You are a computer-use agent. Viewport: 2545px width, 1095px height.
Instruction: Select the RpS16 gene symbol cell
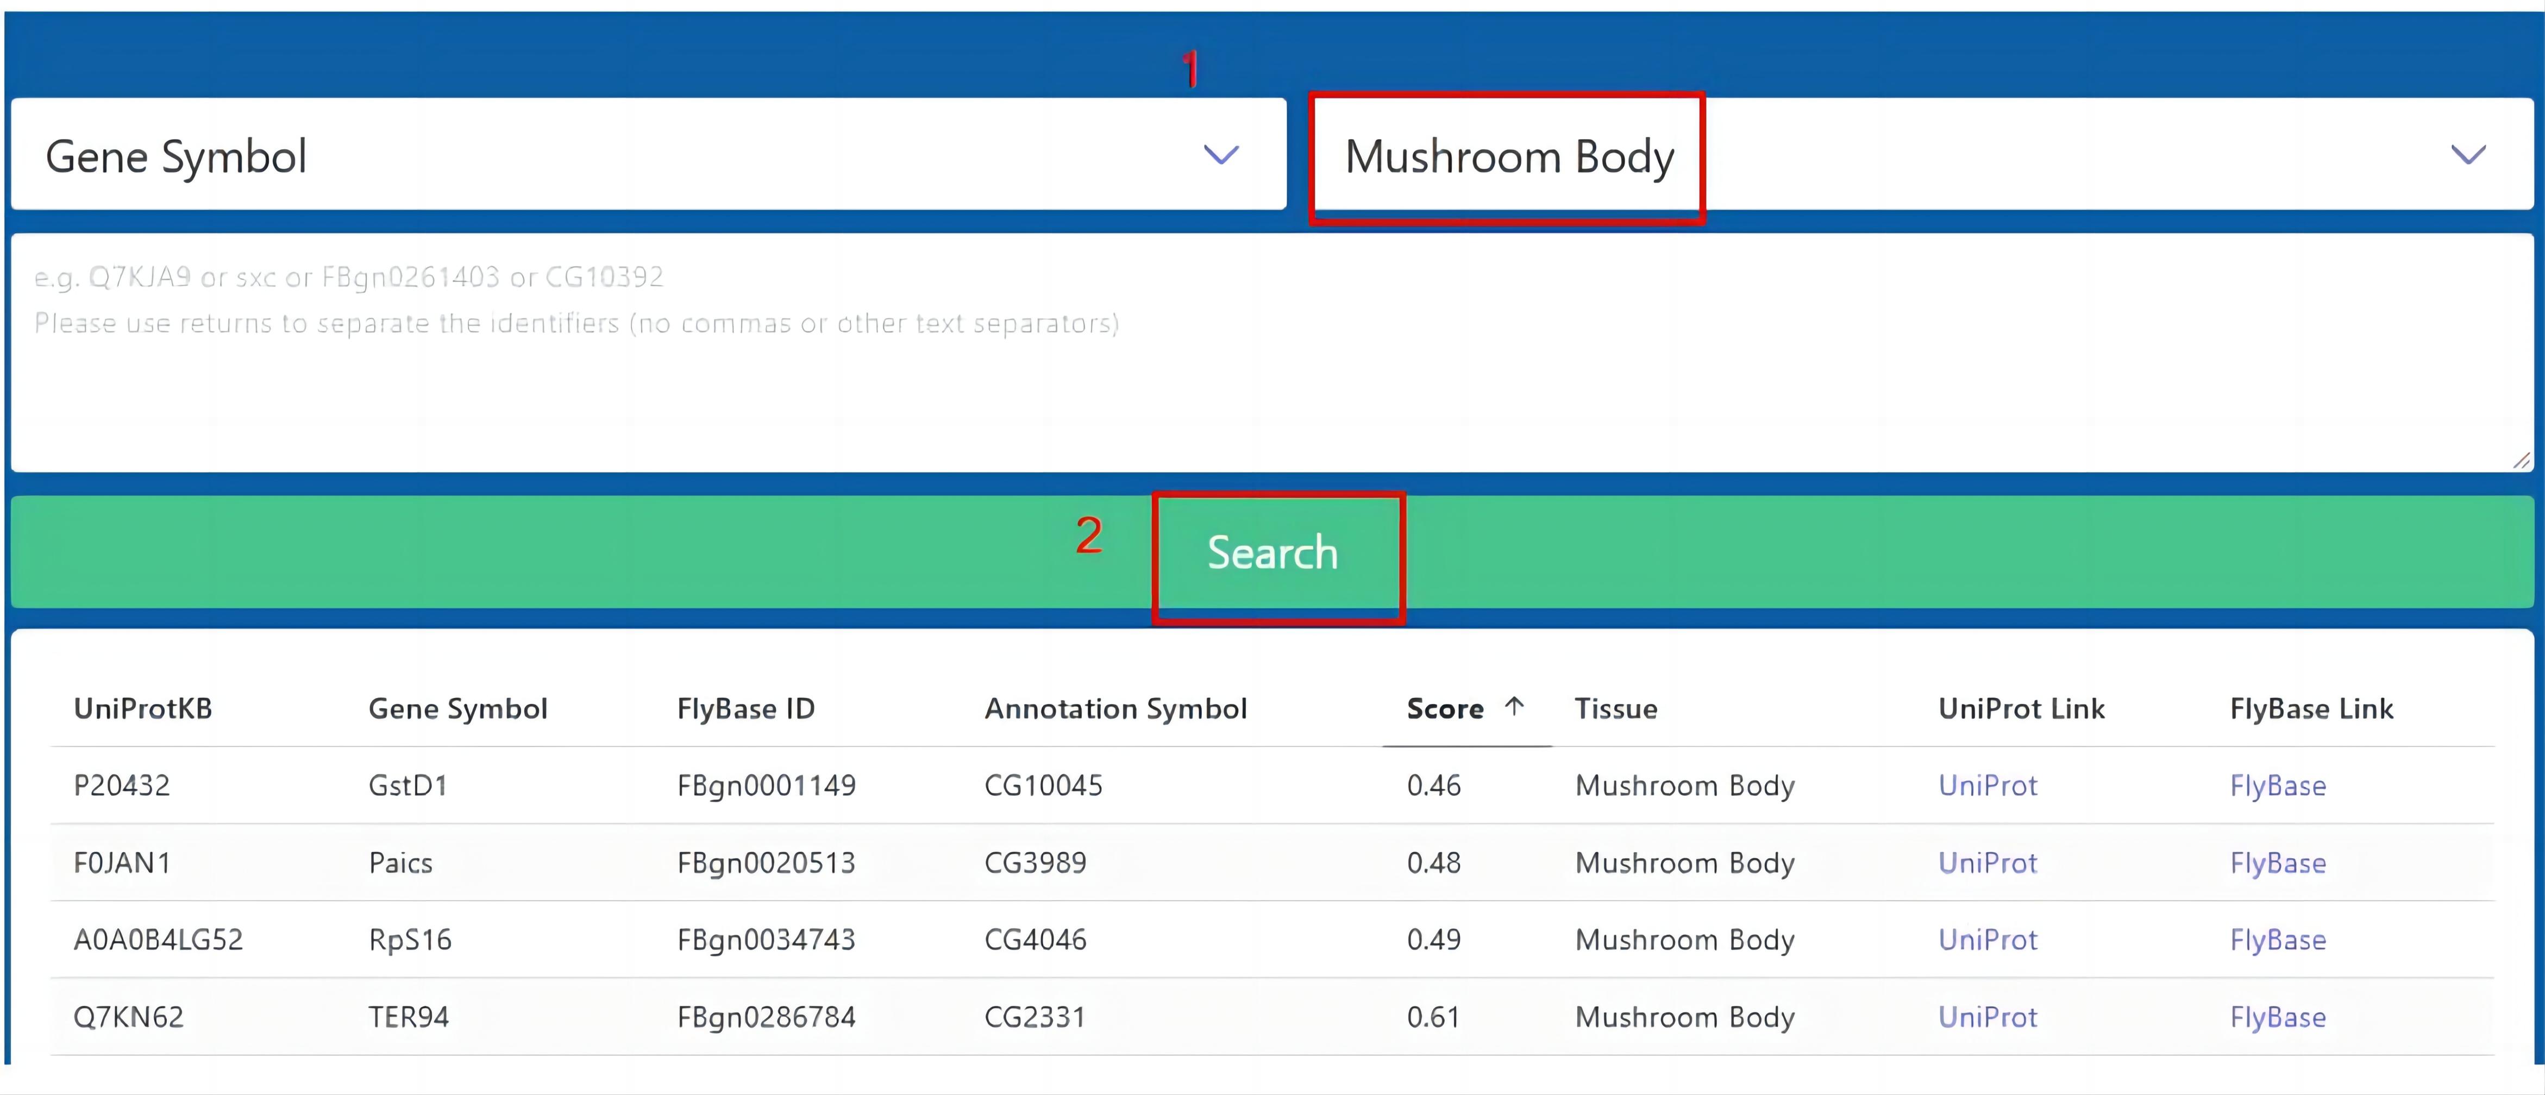click(409, 940)
